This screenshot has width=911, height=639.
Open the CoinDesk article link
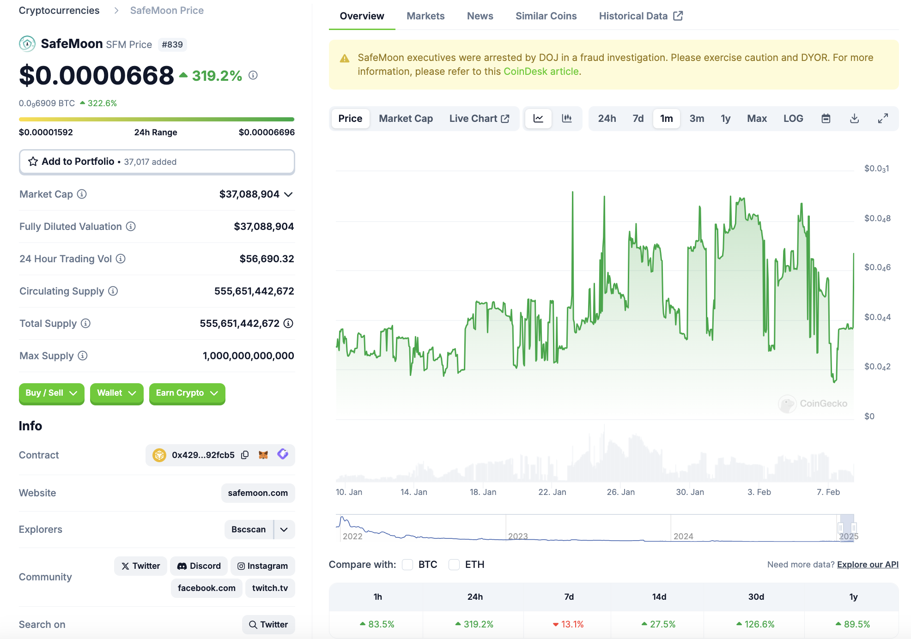point(541,72)
